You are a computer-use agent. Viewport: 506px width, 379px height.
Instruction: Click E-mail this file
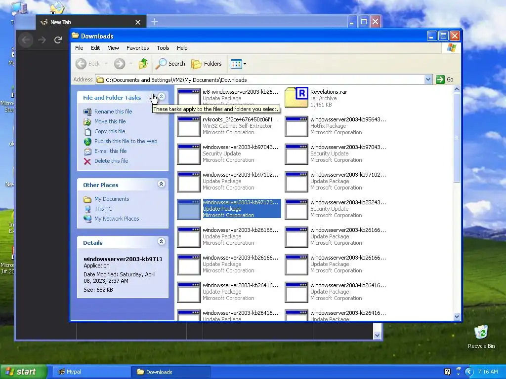[x=110, y=151]
